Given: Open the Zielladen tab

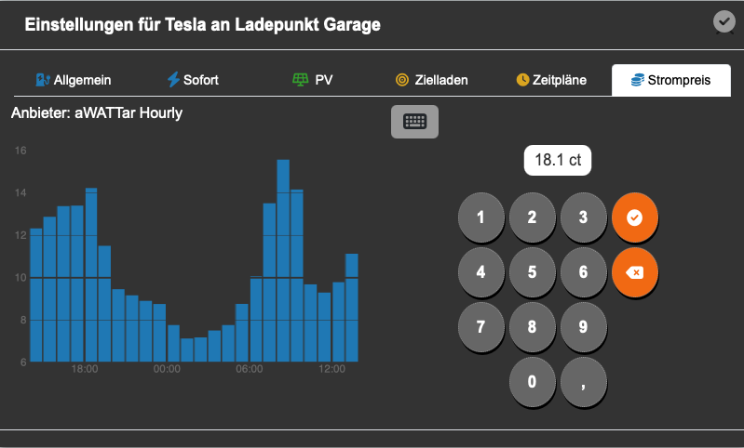Looking at the screenshot, I should pos(432,80).
